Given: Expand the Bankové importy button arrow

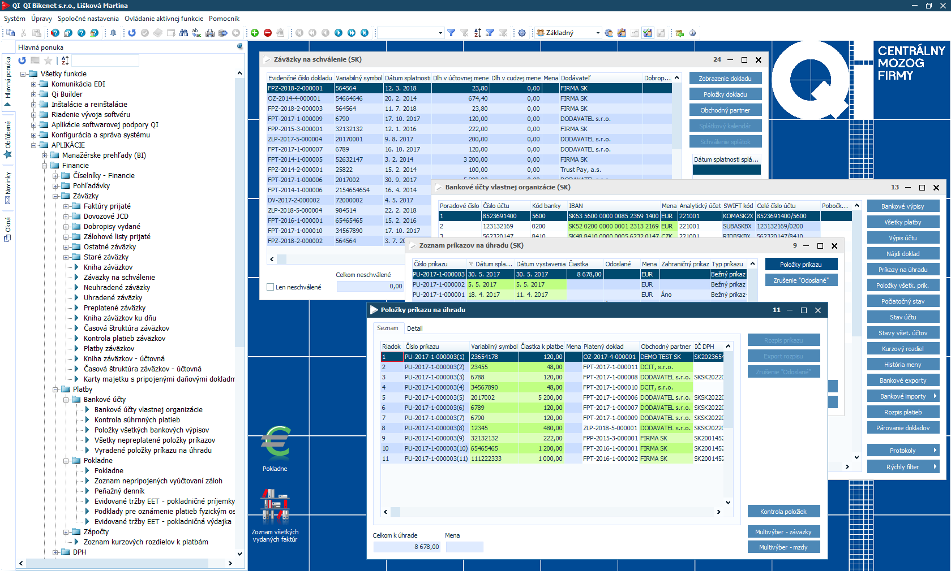Looking at the screenshot, I should (x=935, y=396).
